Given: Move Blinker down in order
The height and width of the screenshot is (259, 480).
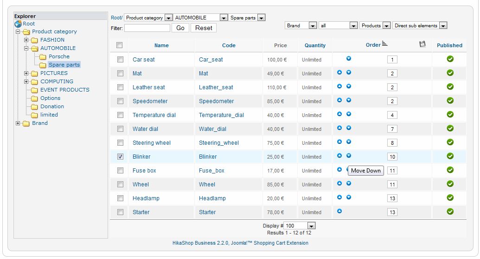Looking at the screenshot, I should (x=349, y=155).
